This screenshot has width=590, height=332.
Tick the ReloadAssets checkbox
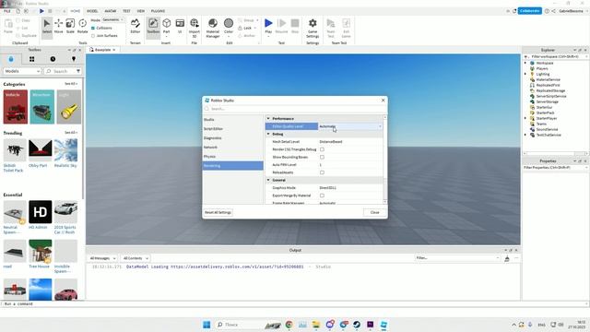click(322, 172)
